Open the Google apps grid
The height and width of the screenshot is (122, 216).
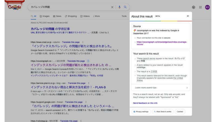(x=200, y=7)
